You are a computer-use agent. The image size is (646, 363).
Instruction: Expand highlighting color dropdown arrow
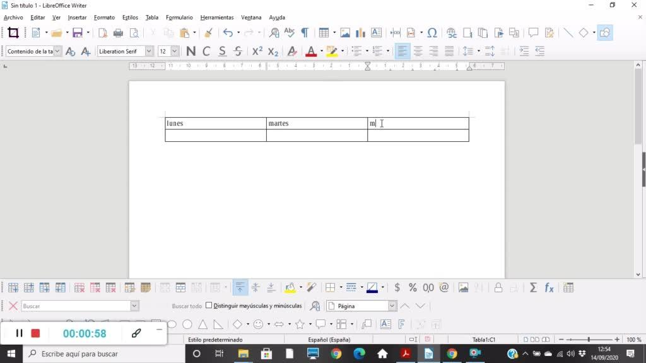coord(343,51)
